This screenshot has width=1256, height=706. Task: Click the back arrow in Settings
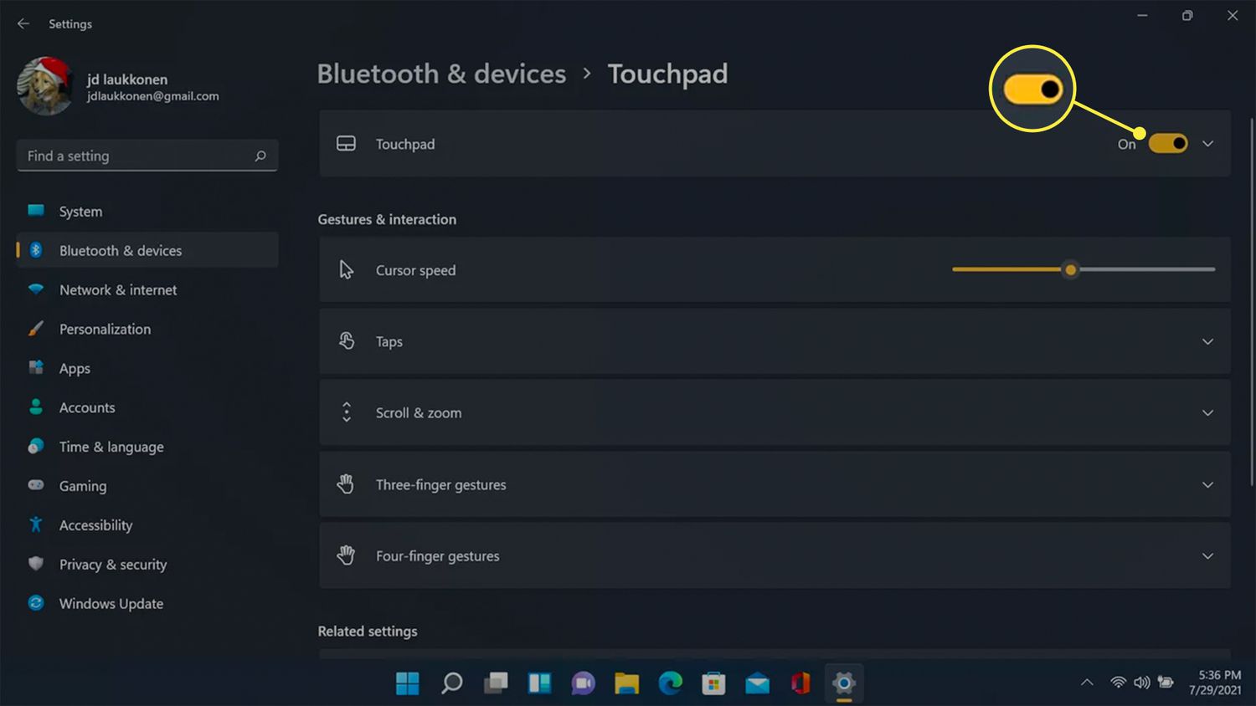click(x=23, y=23)
